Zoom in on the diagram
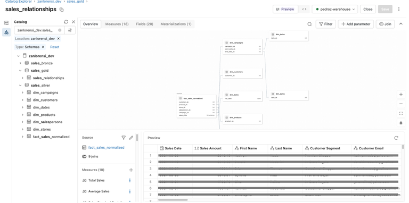Viewport: 409px width, 203px height. pos(401,95)
